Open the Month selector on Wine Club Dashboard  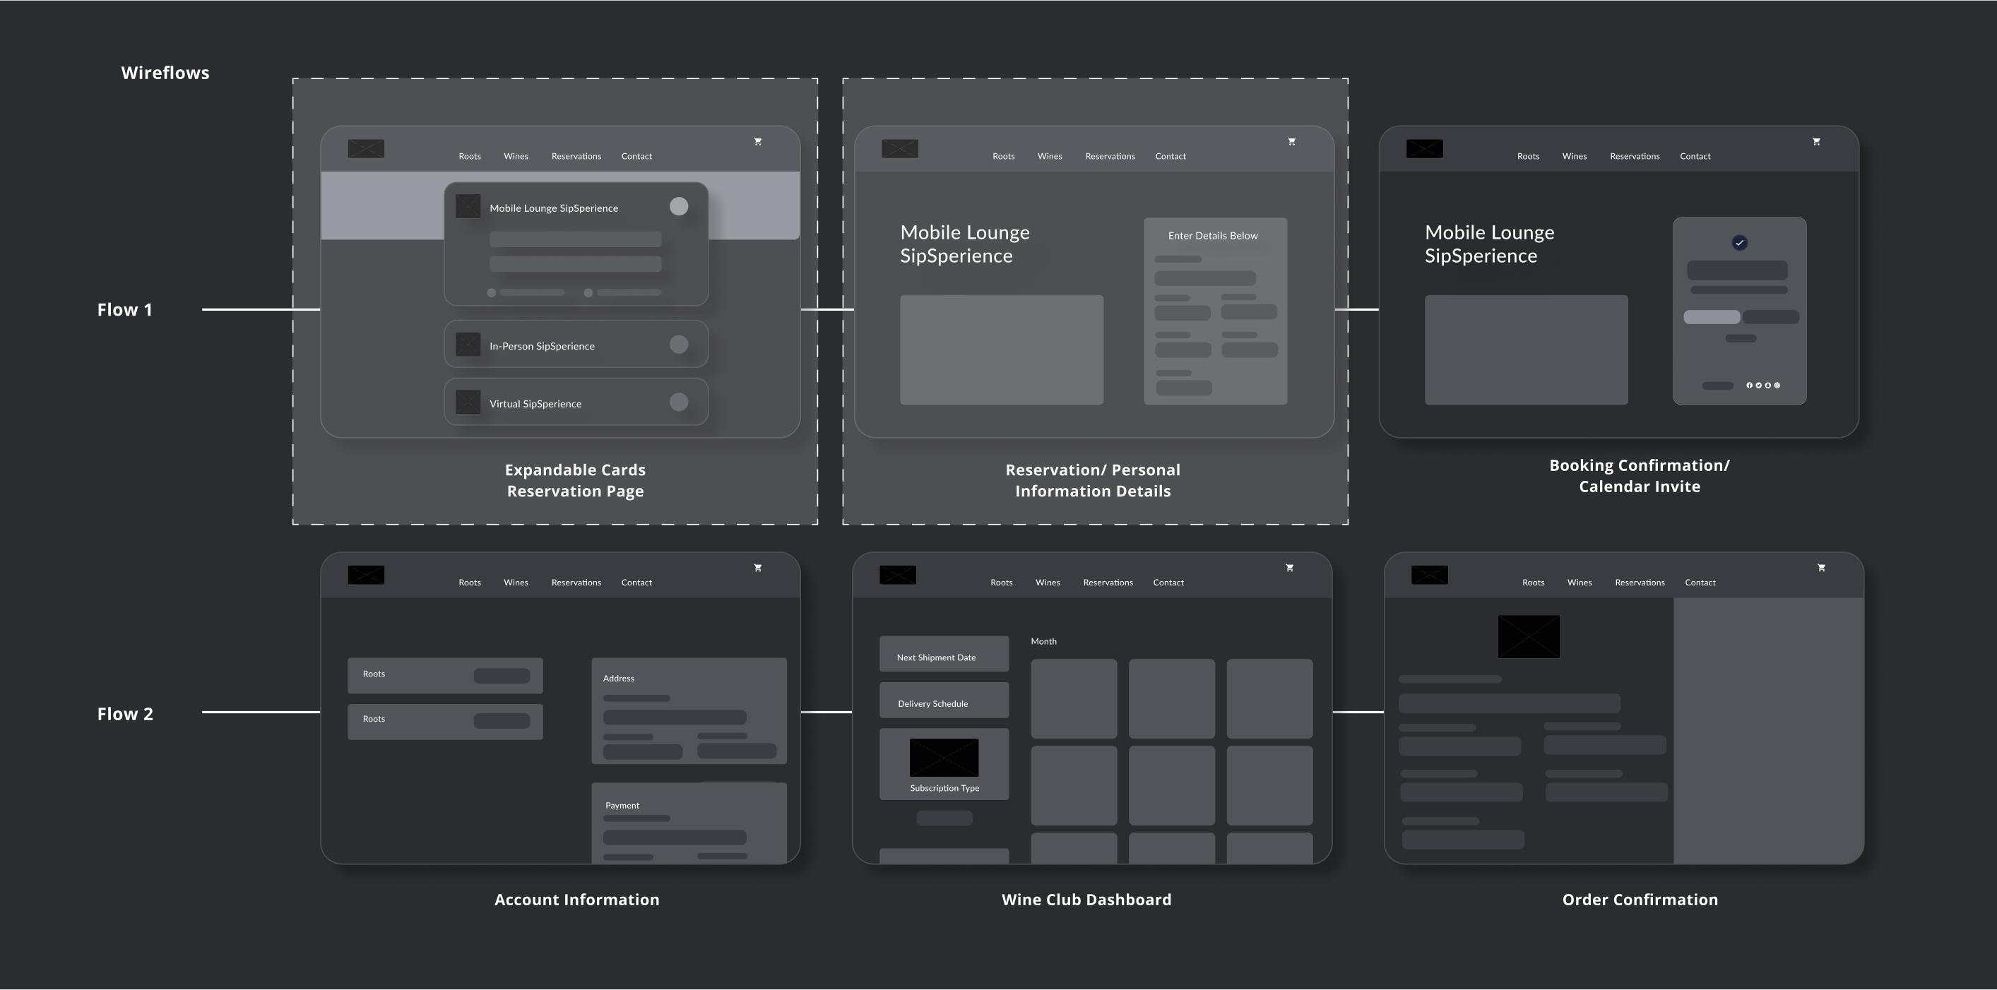click(x=1044, y=640)
